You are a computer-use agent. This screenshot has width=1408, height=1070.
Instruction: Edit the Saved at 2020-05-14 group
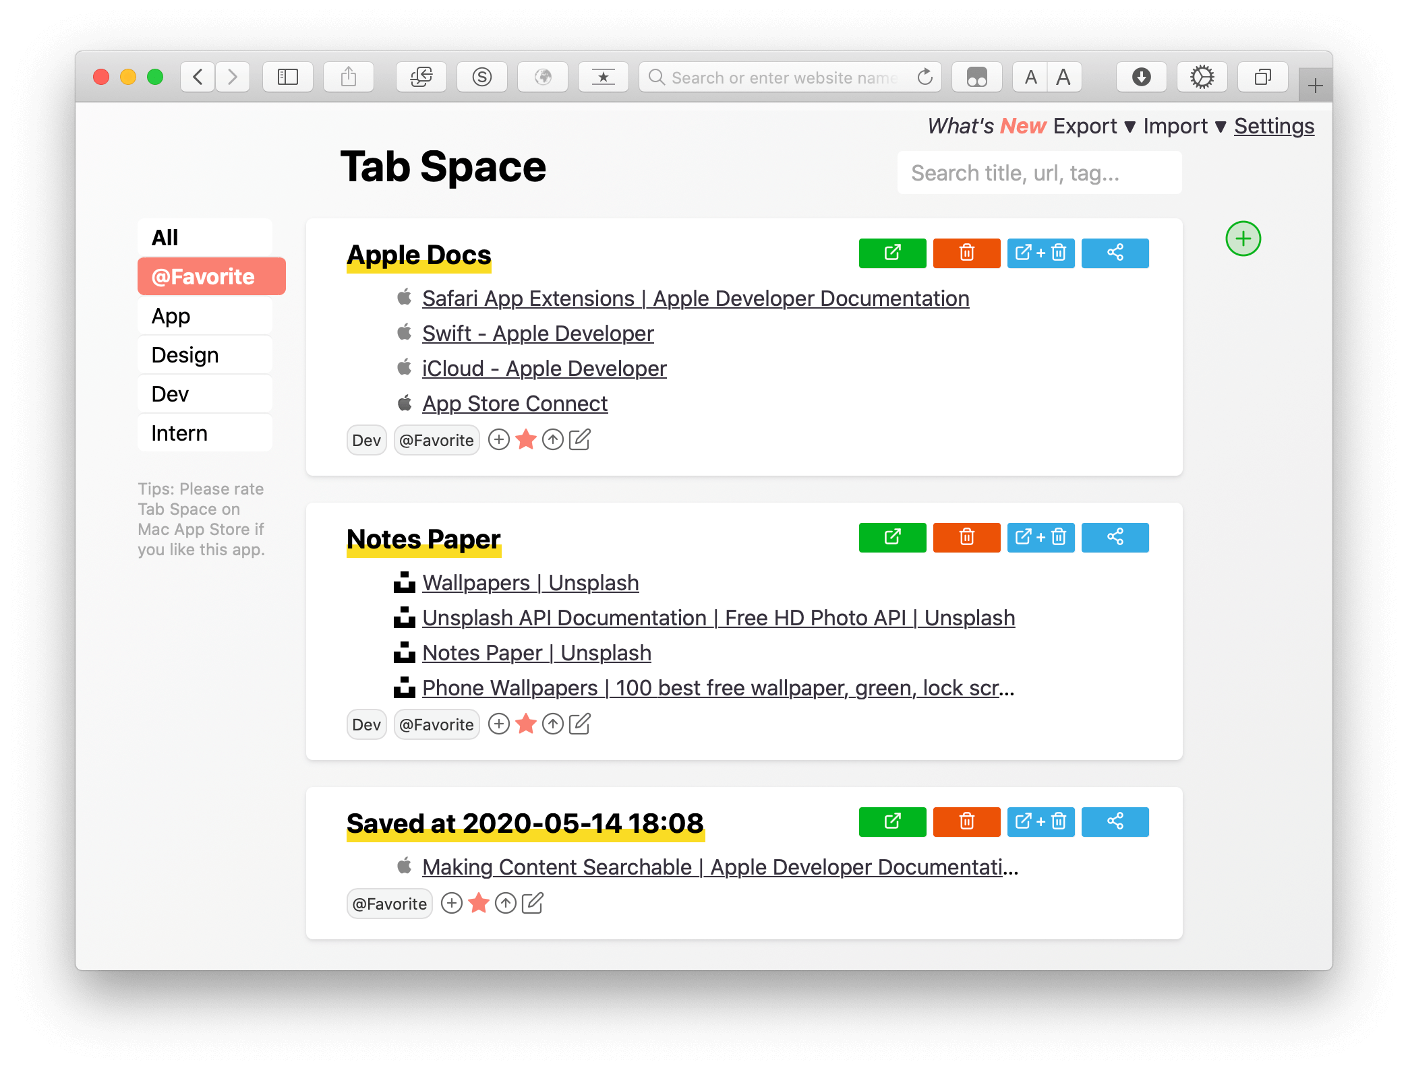[532, 904]
